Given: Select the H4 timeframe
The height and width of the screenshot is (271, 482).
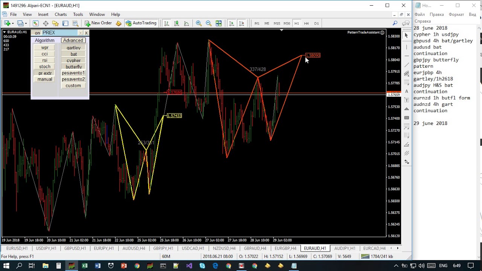Looking at the screenshot, I should point(307,23).
